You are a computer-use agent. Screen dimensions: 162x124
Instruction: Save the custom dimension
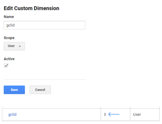[x=14, y=90]
